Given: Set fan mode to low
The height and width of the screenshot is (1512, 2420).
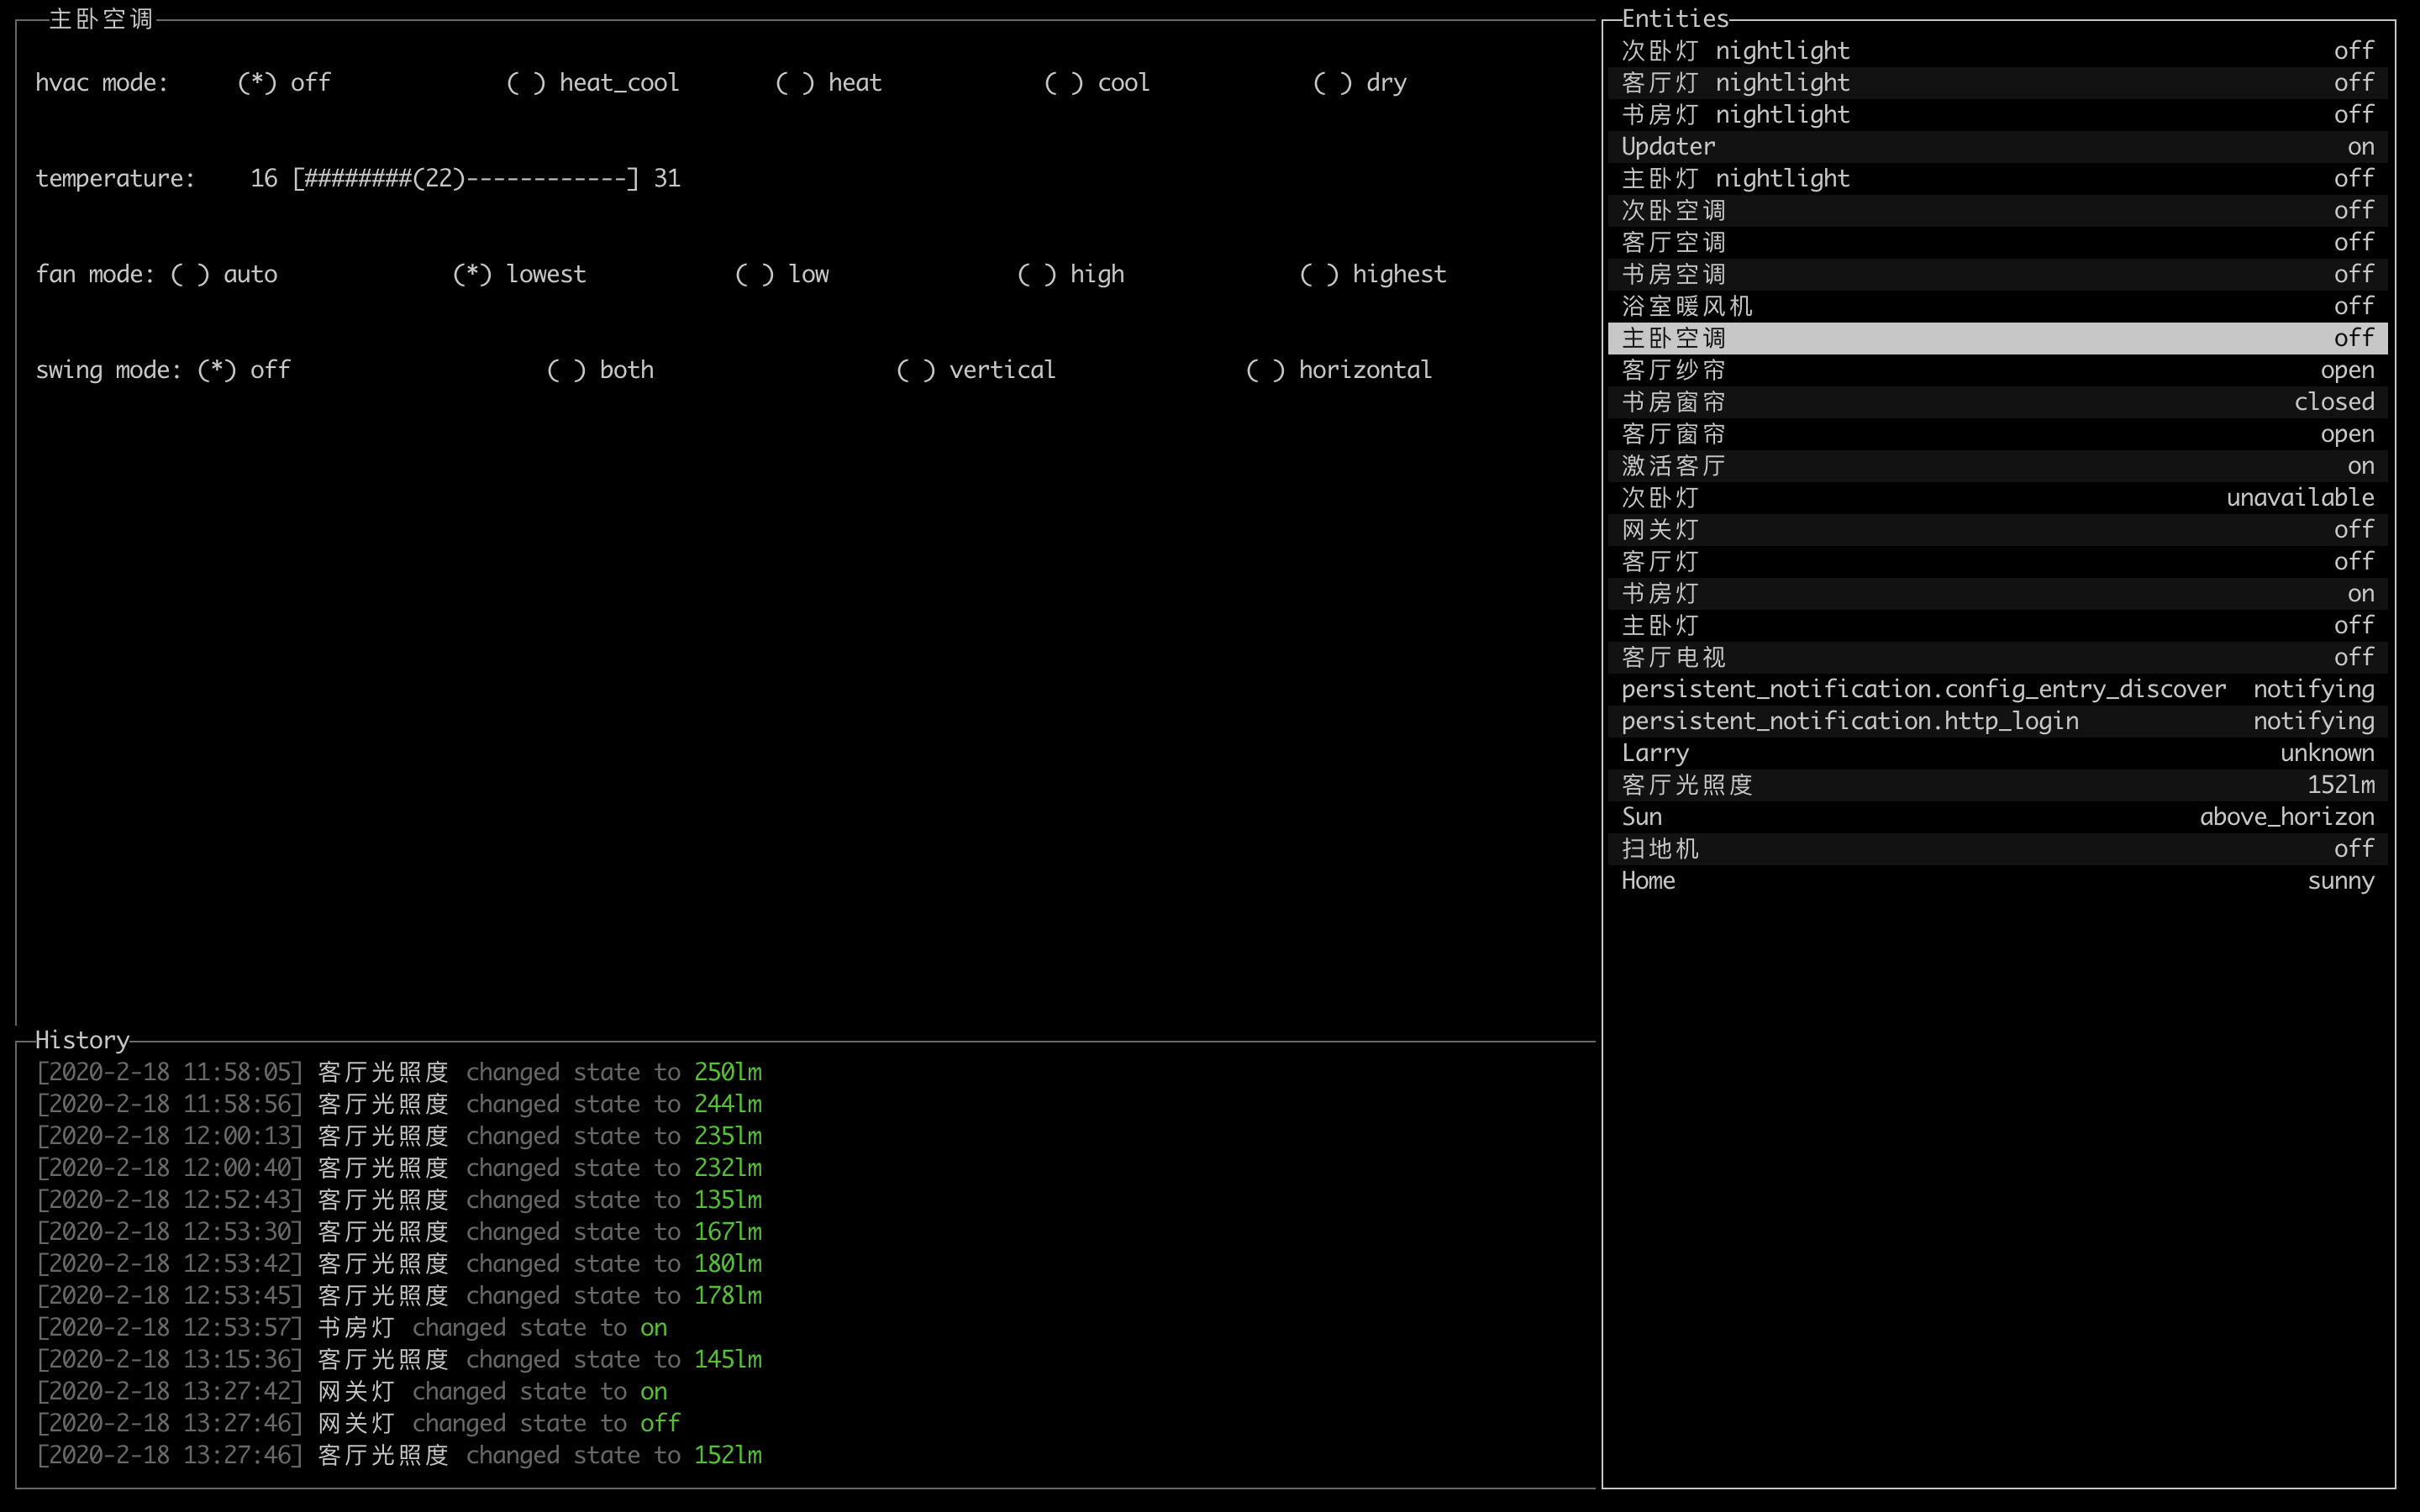Looking at the screenshot, I should point(755,275).
